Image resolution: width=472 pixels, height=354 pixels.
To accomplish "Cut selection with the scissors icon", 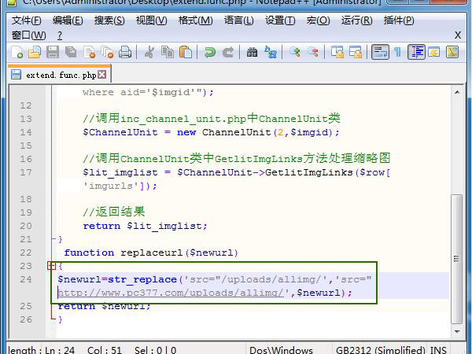I will [149, 52].
